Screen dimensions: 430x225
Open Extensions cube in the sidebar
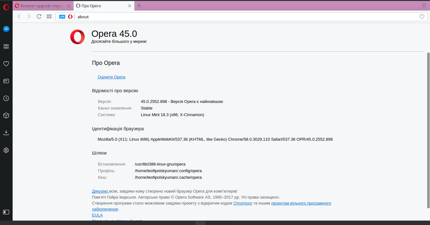[x=6, y=115]
